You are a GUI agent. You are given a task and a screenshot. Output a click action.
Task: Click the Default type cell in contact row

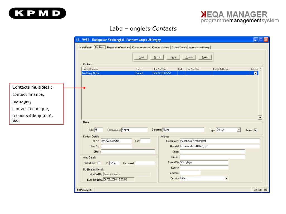tap(144, 73)
